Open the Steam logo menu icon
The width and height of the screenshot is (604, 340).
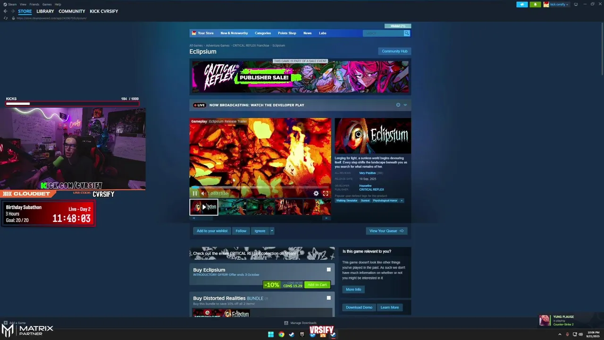pyautogui.click(x=4, y=4)
